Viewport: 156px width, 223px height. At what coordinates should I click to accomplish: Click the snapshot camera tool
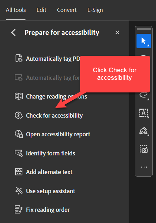click(144, 149)
